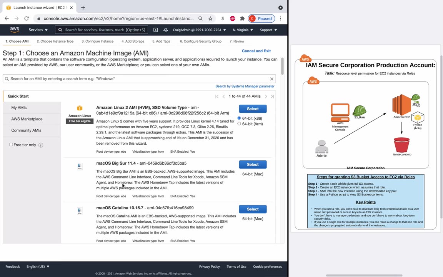
Task: Click the macOS Big Sur AMI icon
Action: pos(80,166)
